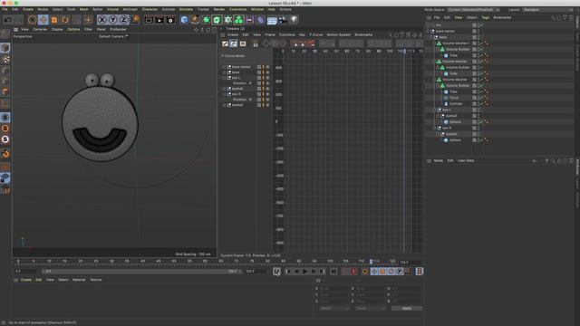Add a Light object from toolbar
Screen dimensions: 580x326
click(294, 20)
